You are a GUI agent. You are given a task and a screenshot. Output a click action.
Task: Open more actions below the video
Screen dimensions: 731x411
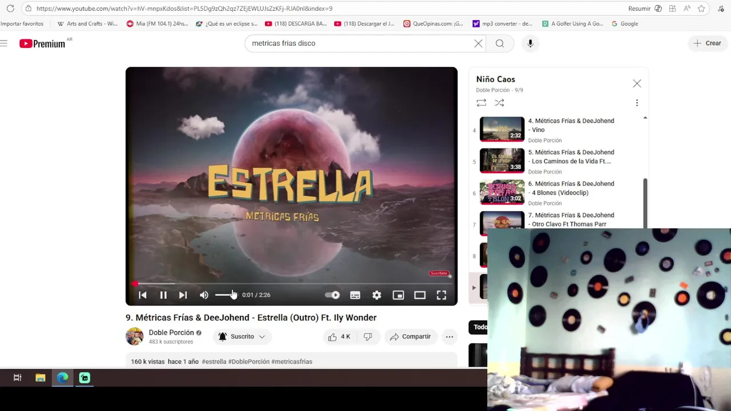449,337
